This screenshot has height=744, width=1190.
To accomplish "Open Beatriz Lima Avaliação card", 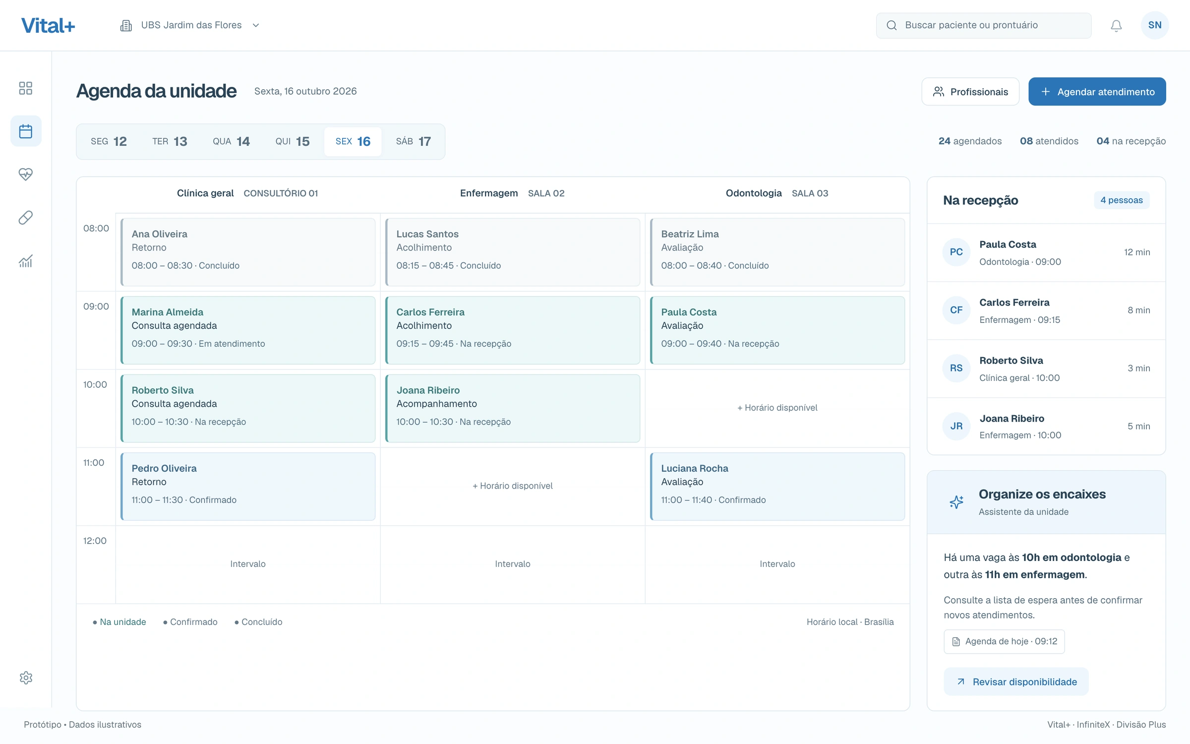I will (x=777, y=252).
